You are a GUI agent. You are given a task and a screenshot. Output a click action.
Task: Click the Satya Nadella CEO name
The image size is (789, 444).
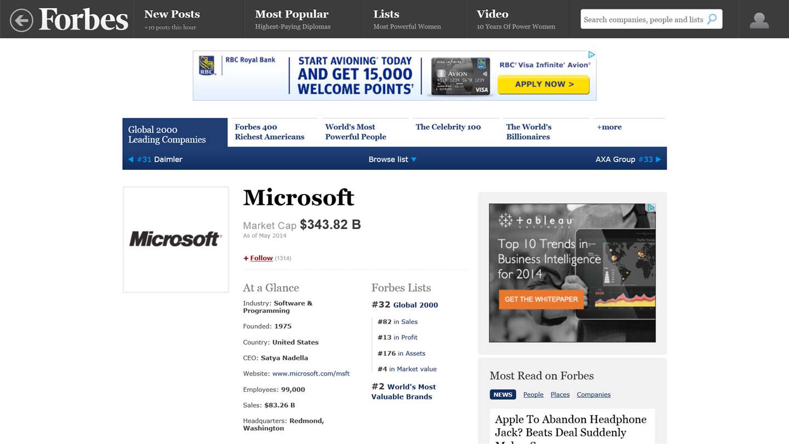pyautogui.click(x=284, y=358)
